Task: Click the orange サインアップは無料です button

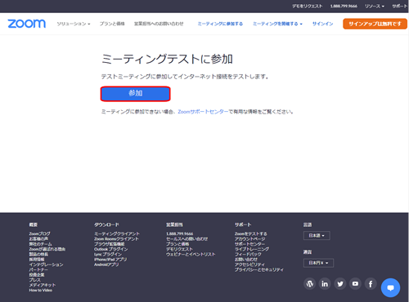Action: (x=375, y=24)
